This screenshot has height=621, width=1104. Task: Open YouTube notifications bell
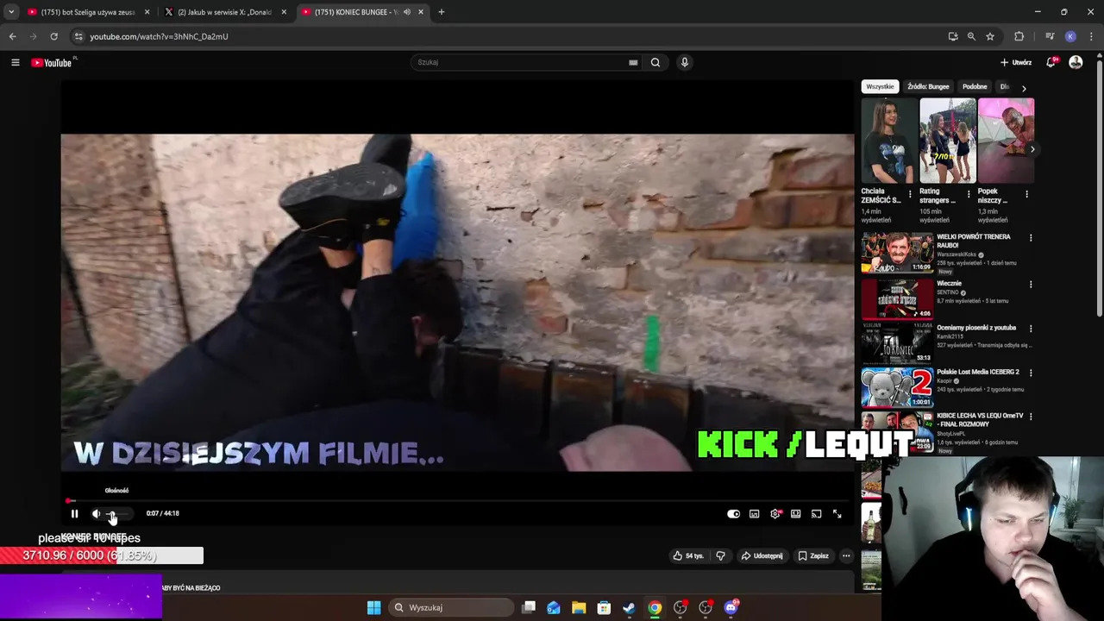(1051, 62)
